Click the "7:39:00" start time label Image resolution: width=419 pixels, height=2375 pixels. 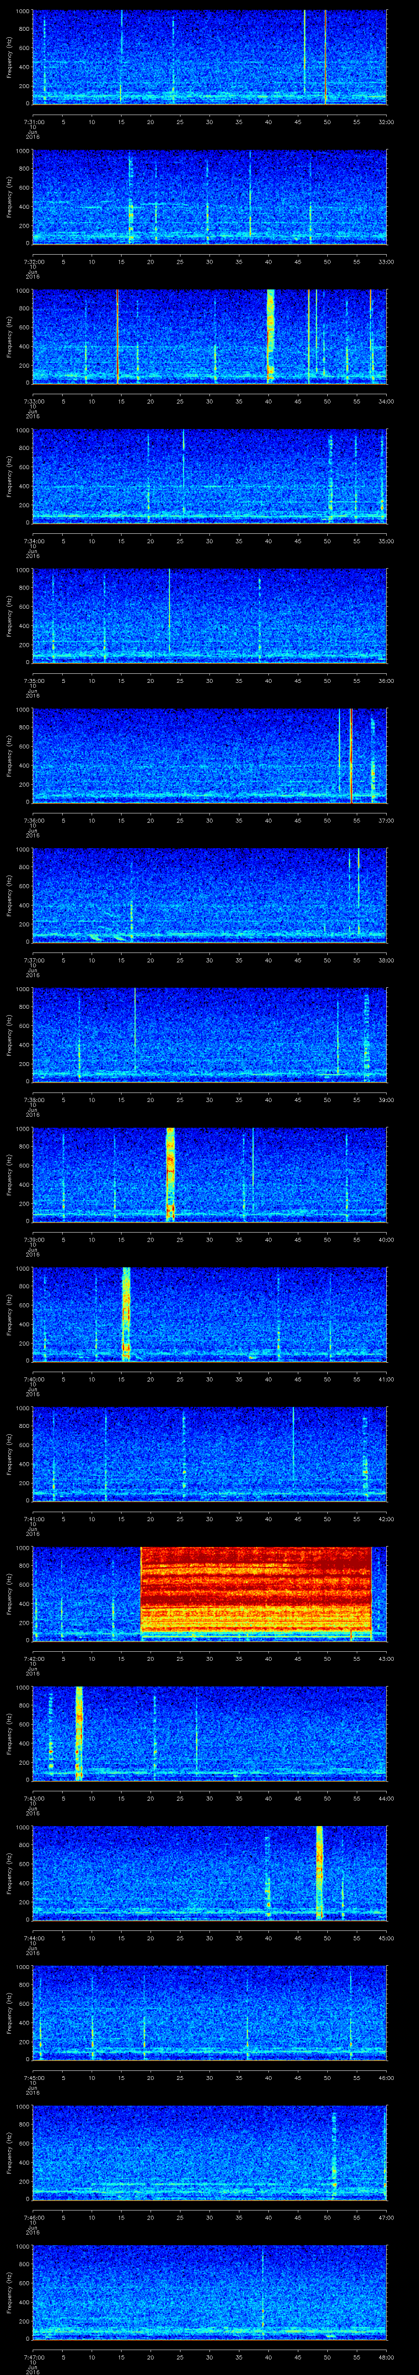tap(33, 1239)
